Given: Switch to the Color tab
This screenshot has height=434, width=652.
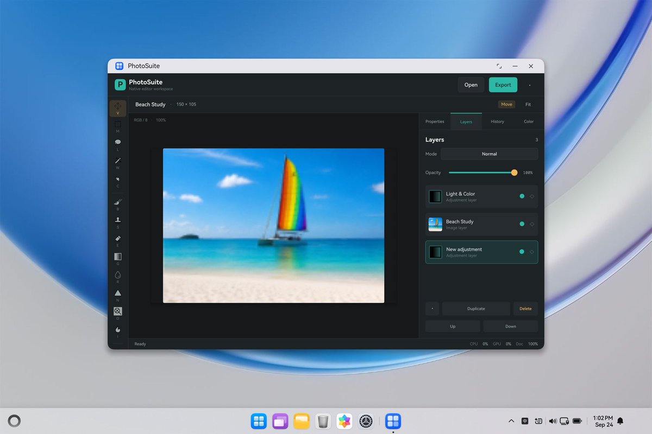Looking at the screenshot, I should point(529,122).
